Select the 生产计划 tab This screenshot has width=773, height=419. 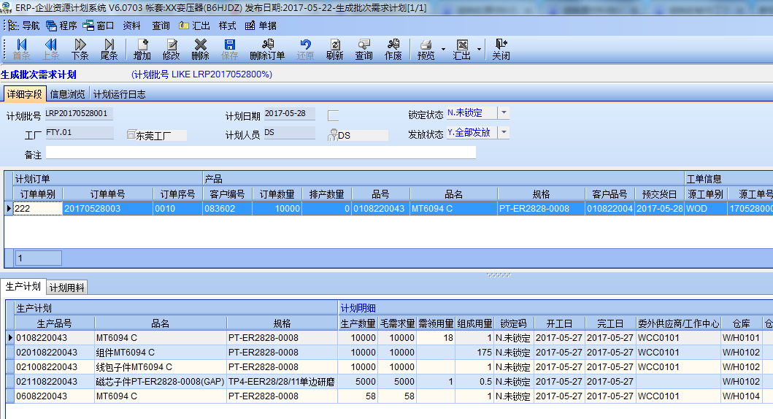click(x=23, y=286)
